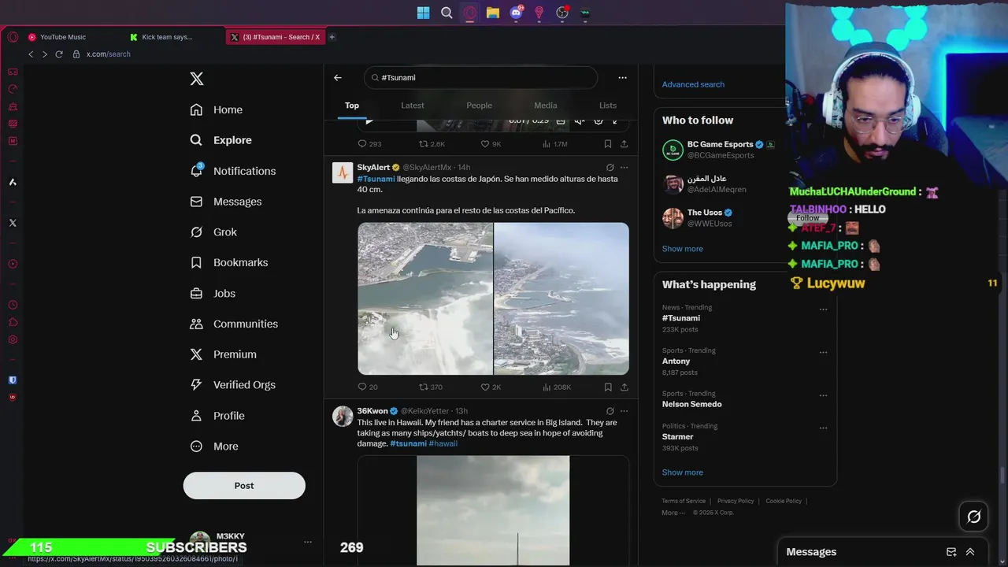Reply to SkyAlert post with 20 replies
Viewport: 1008px width, 567px height.
pyautogui.click(x=368, y=387)
